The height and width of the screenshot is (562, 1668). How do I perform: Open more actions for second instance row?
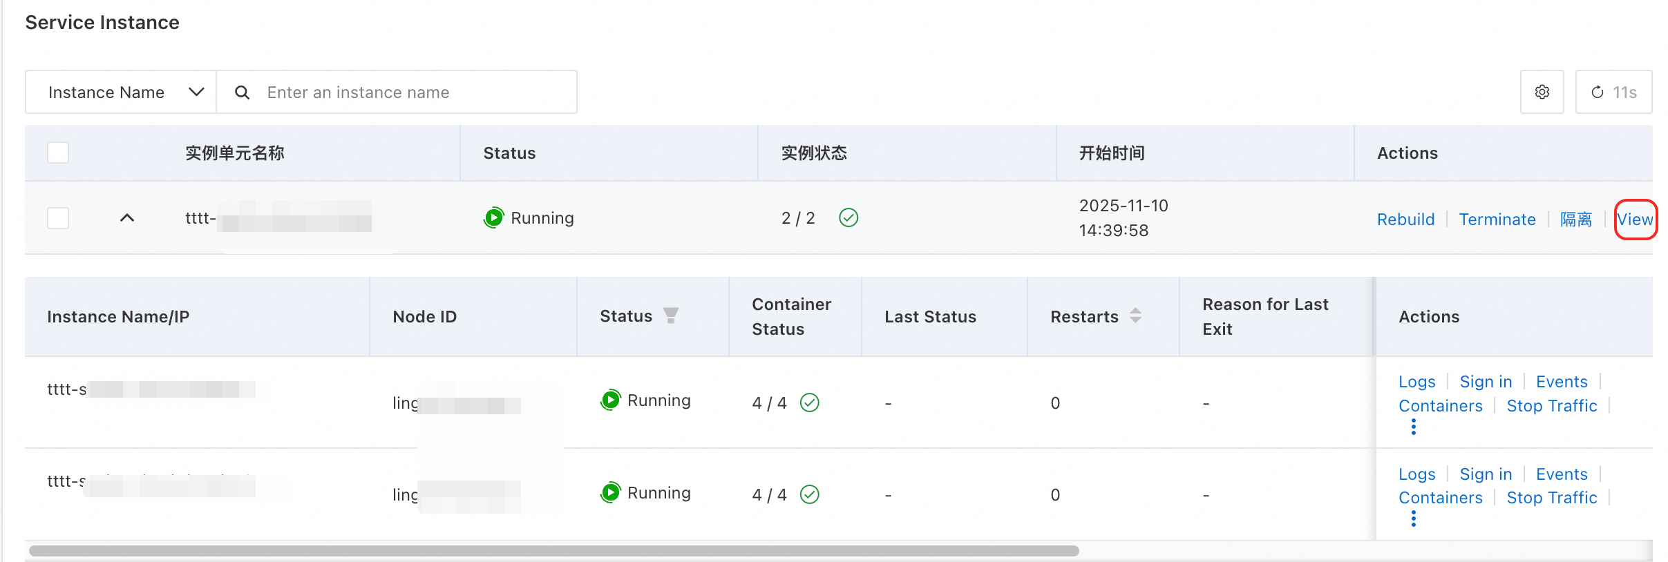1414,519
